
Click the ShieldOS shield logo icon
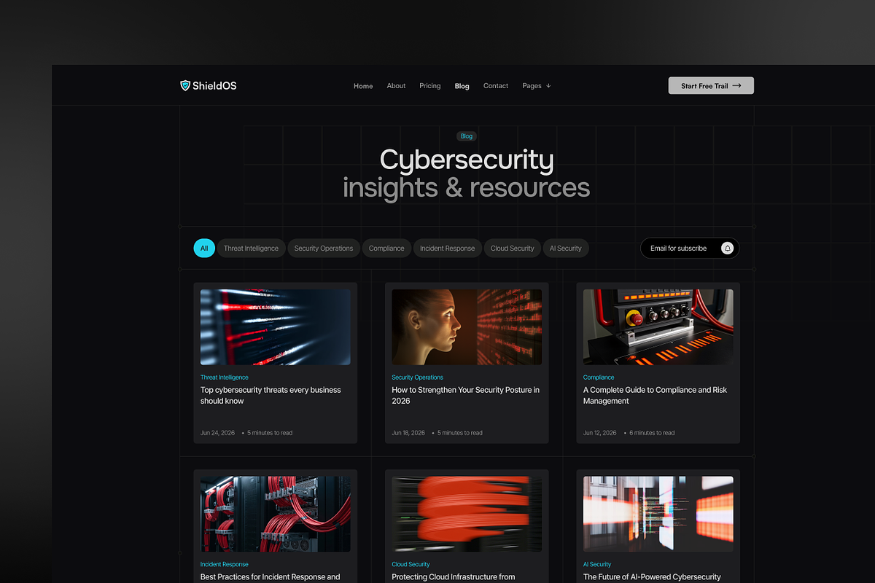pos(185,85)
